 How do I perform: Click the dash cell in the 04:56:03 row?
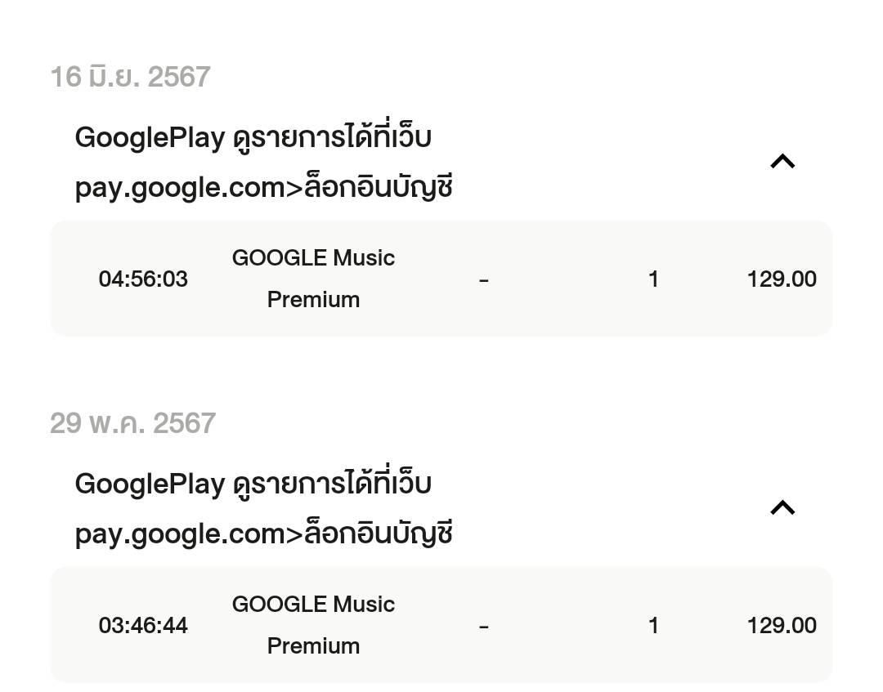point(484,280)
